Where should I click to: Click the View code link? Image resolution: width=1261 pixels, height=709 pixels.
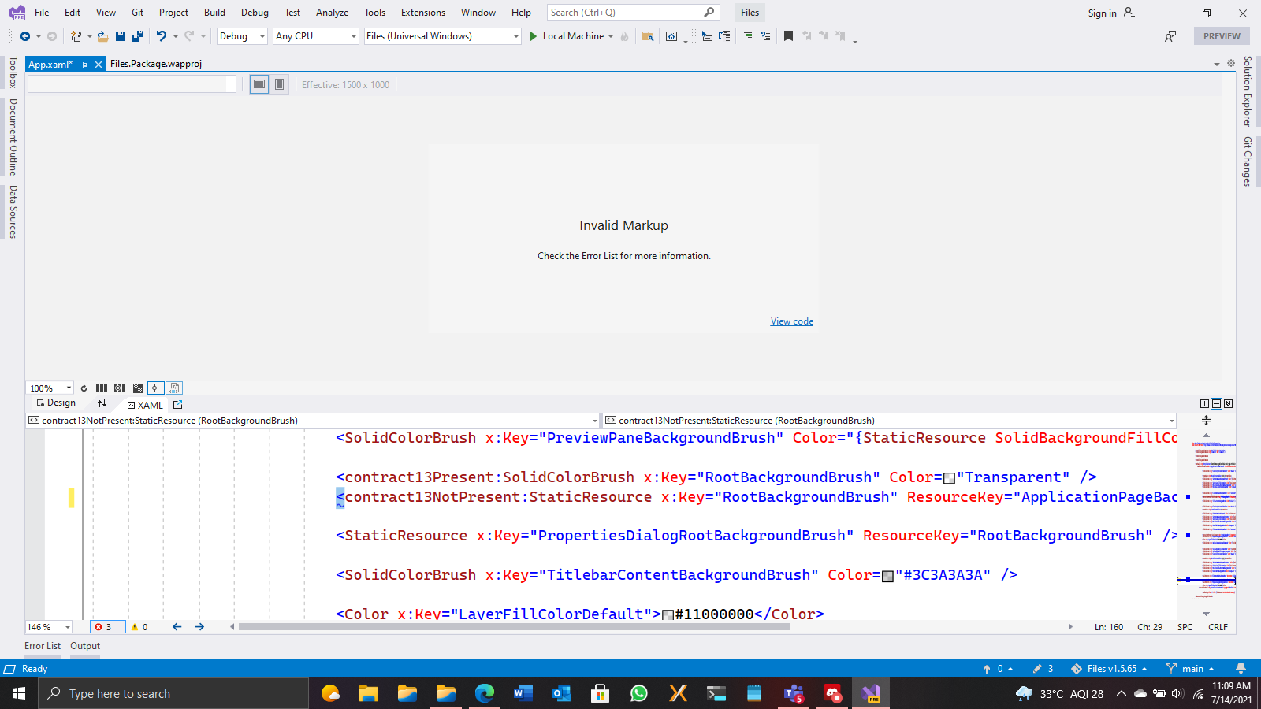[x=792, y=321]
